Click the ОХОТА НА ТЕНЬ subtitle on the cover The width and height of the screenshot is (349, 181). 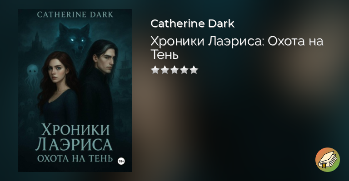(75, 159)
